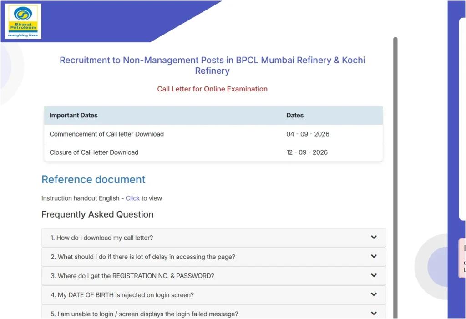
Task: Open FAQ 1 'How do I download my call letter?'
Action: click(214, 238)
